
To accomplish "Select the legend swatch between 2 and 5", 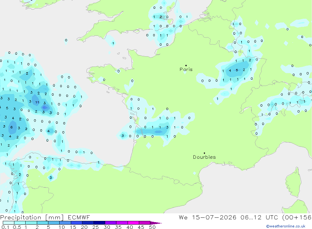I will (x=42, y=223).
